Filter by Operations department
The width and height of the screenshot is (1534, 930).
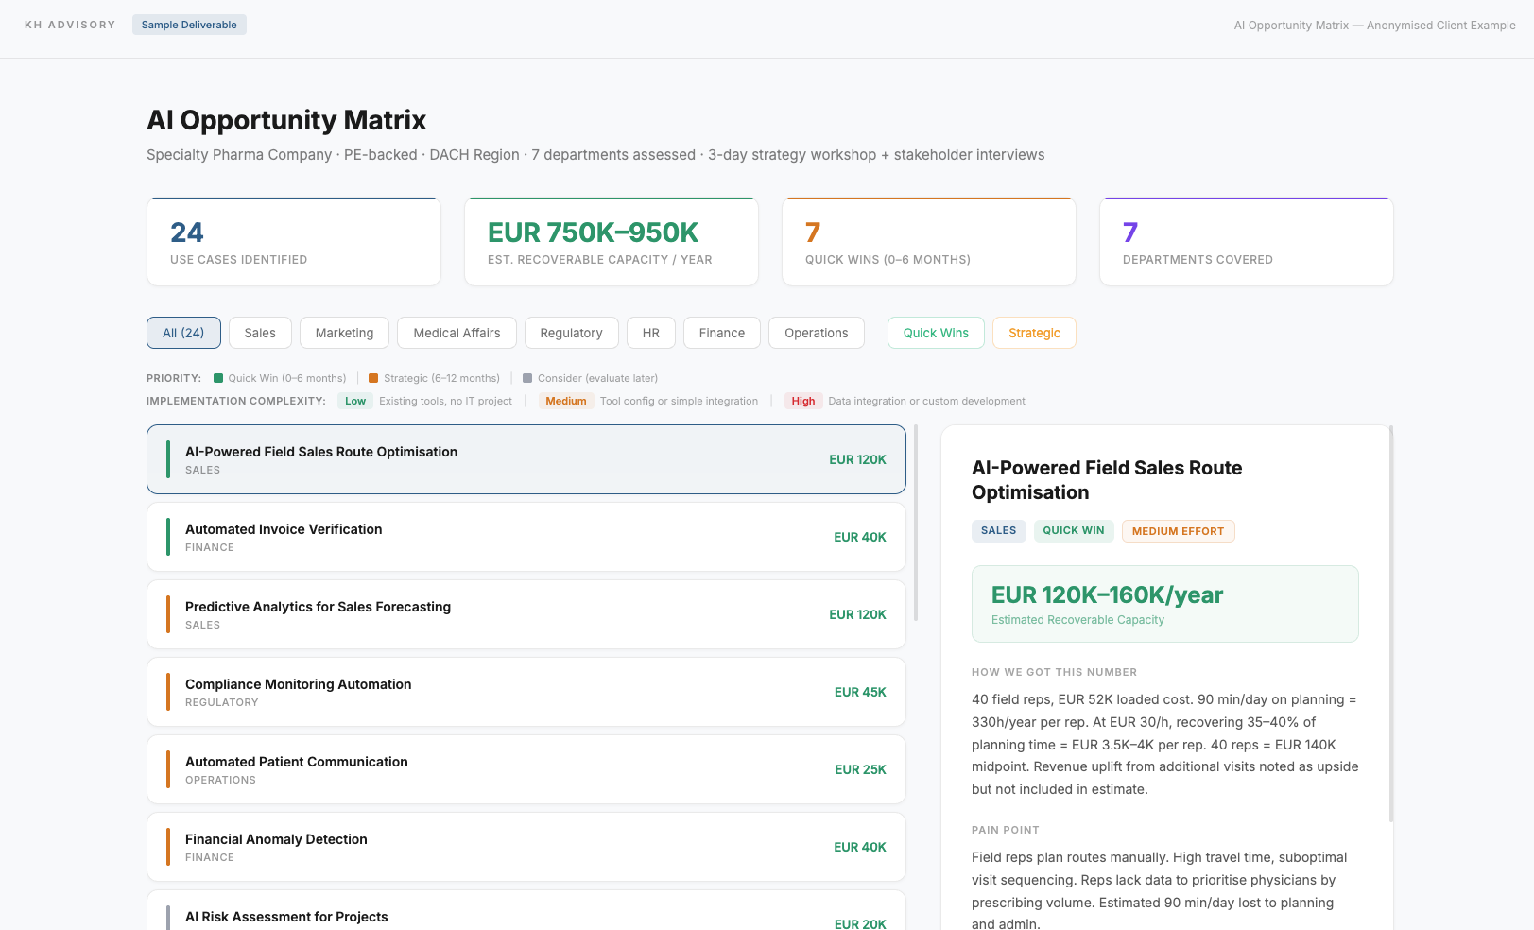pyautogui.click(x=816, y=333)
